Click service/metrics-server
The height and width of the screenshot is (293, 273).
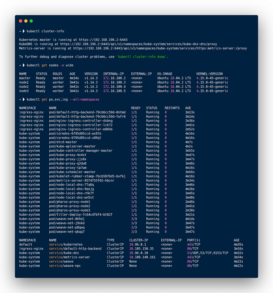point(69,257)
